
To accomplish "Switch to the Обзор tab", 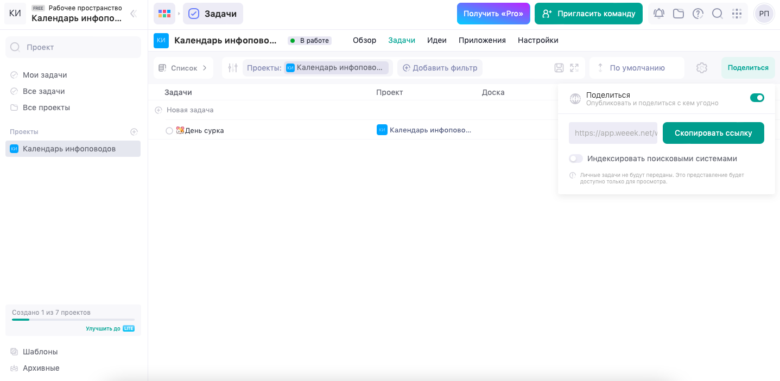I will pos(364,40).
